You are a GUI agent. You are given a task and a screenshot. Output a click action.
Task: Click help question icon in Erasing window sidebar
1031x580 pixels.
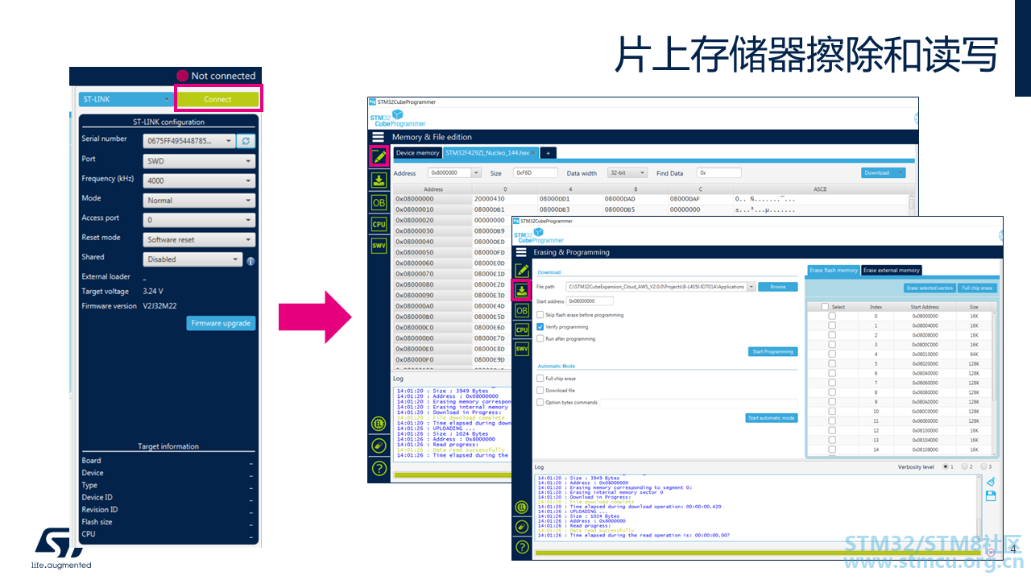(522, 547)
